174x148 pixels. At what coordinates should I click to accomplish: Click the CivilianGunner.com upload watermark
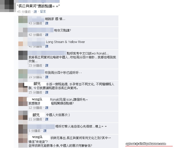(146, 144)
